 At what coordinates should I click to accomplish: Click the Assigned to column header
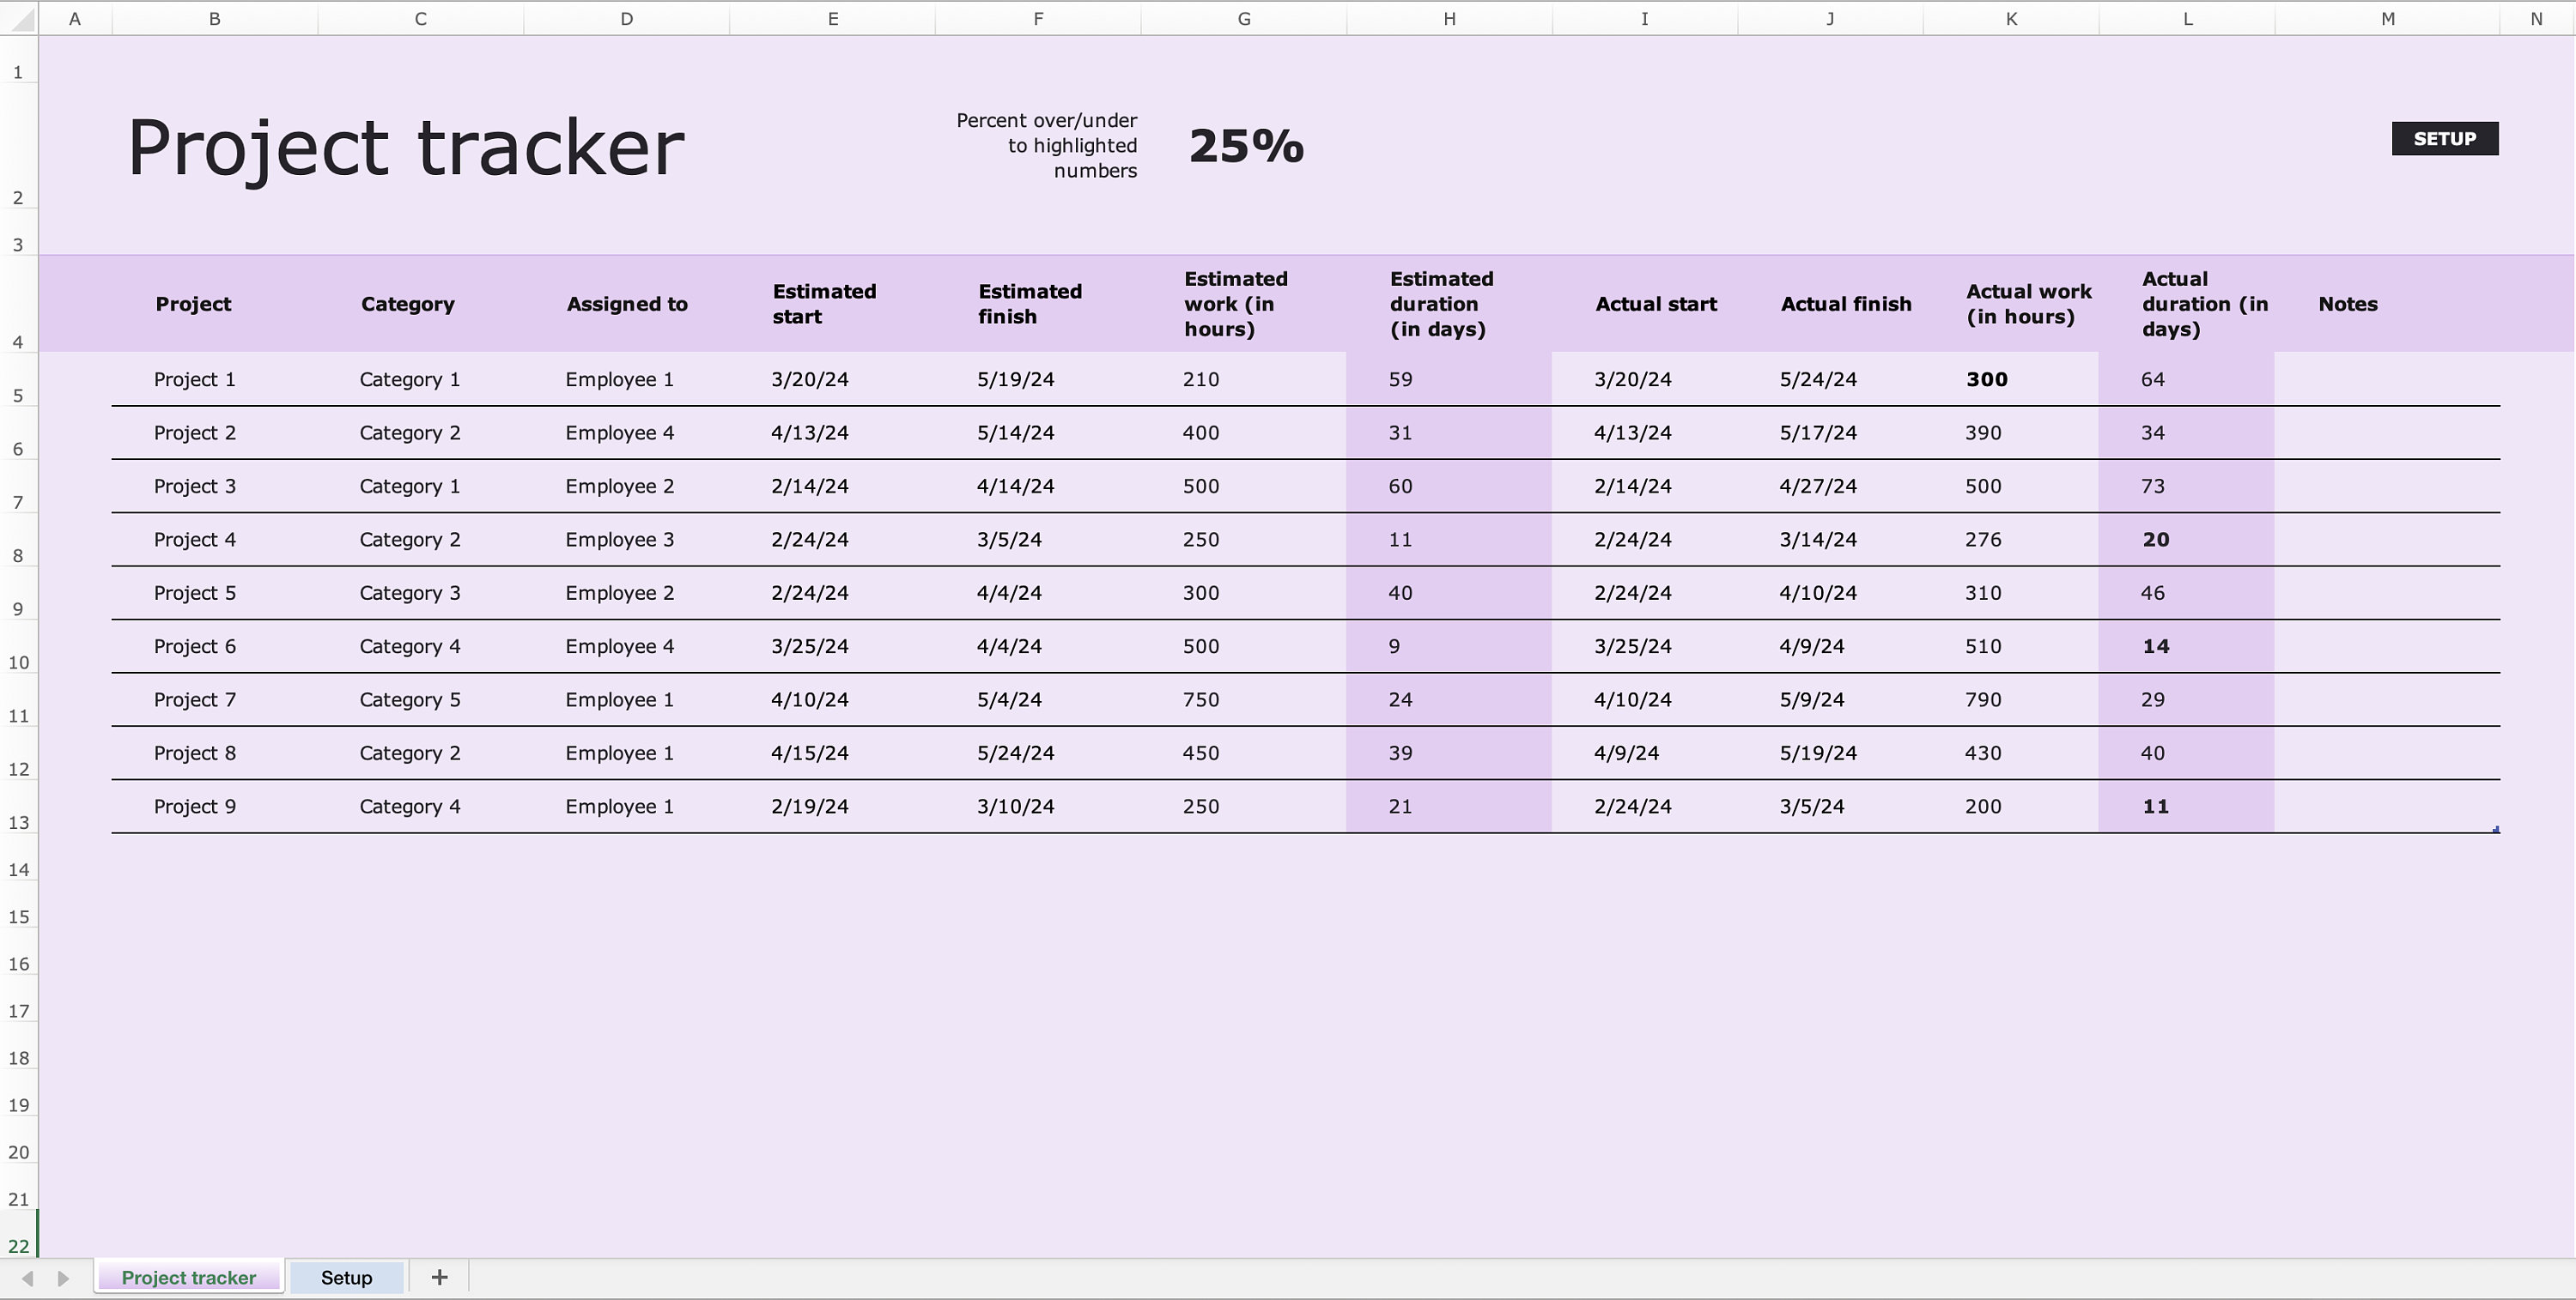[627, 304]
